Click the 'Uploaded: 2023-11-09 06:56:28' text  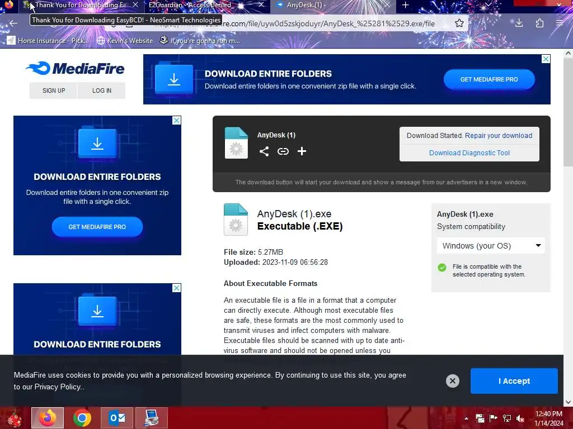pyautogui.click(x=275, y=263)
